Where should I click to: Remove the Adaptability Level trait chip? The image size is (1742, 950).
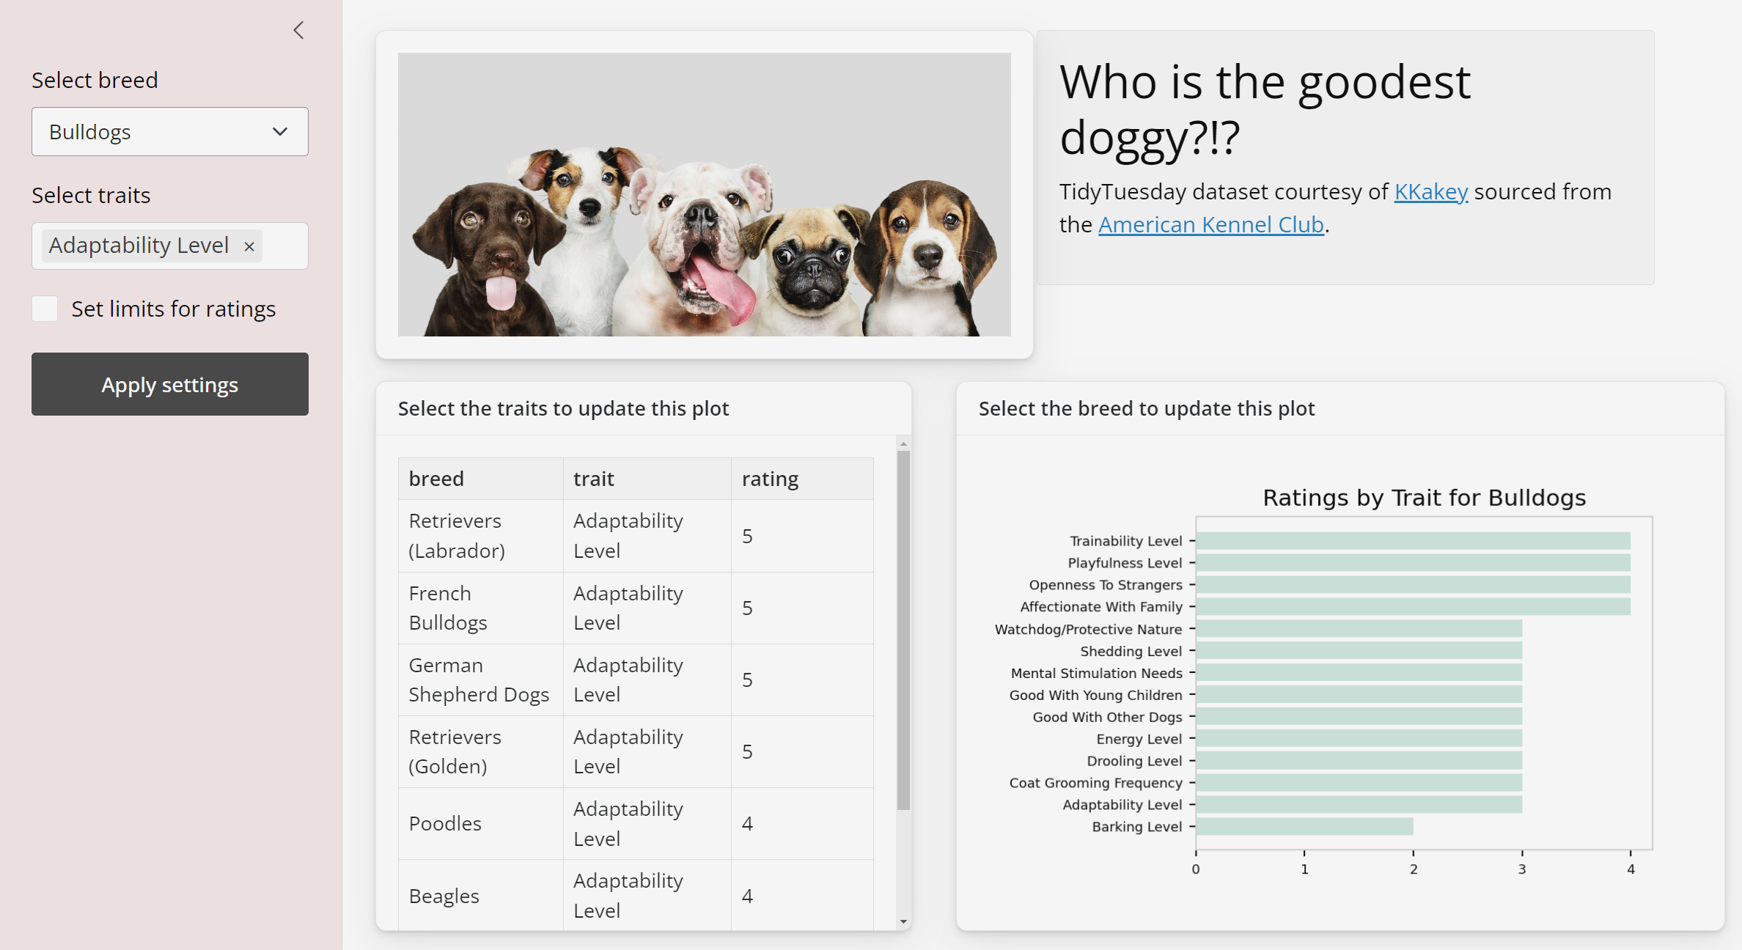pos(249,246)
